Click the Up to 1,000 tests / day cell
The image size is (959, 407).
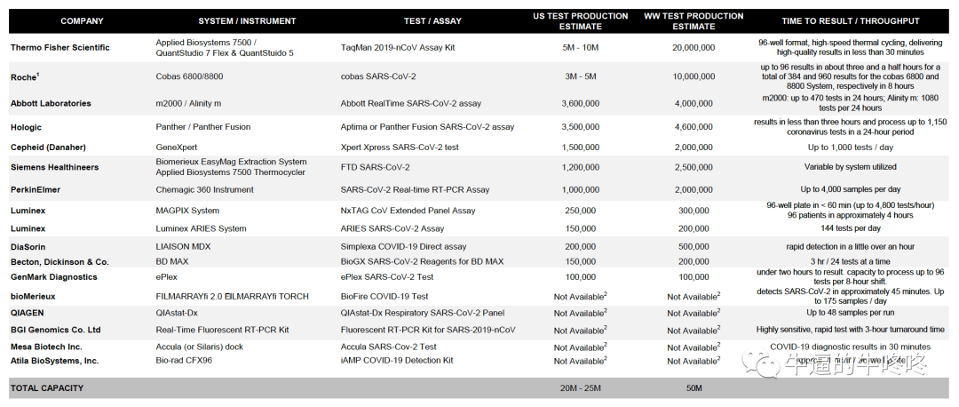[x=850, y=147]
